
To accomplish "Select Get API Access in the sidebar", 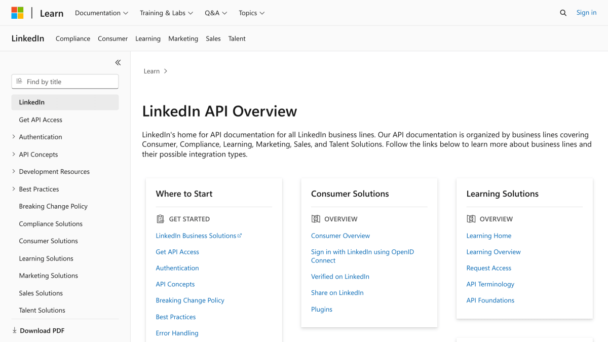I will click(41, 120).
